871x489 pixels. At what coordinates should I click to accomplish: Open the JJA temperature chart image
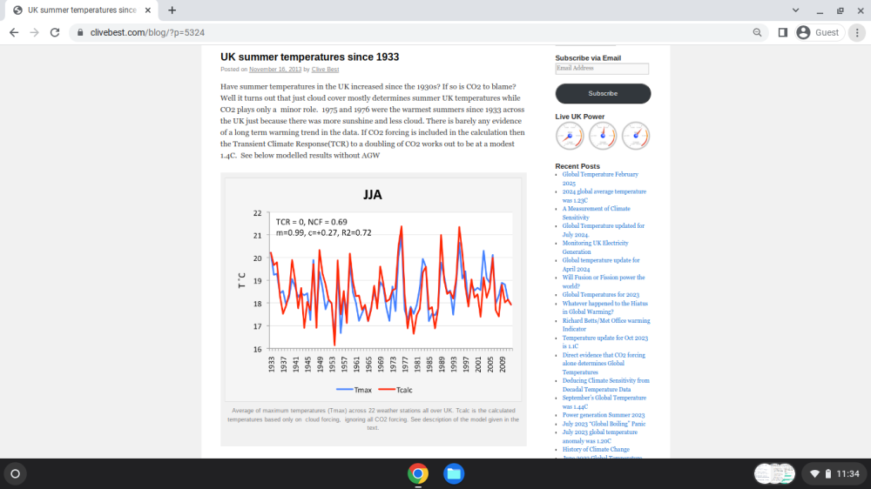[x=373, y=289]
